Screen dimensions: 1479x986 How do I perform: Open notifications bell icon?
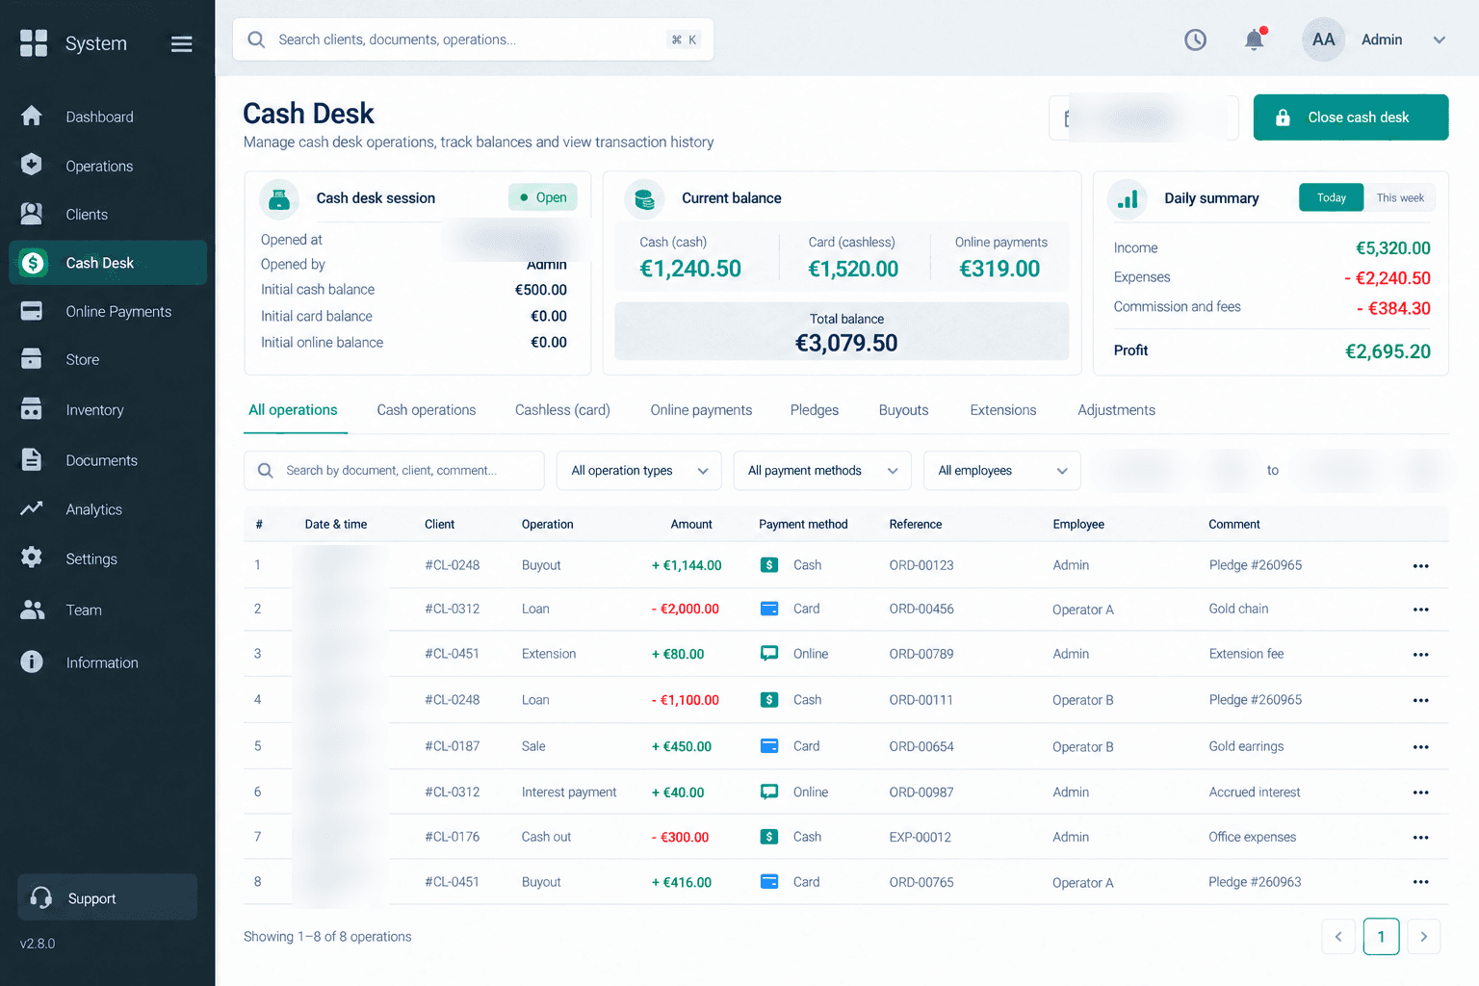click(1254, 39)
